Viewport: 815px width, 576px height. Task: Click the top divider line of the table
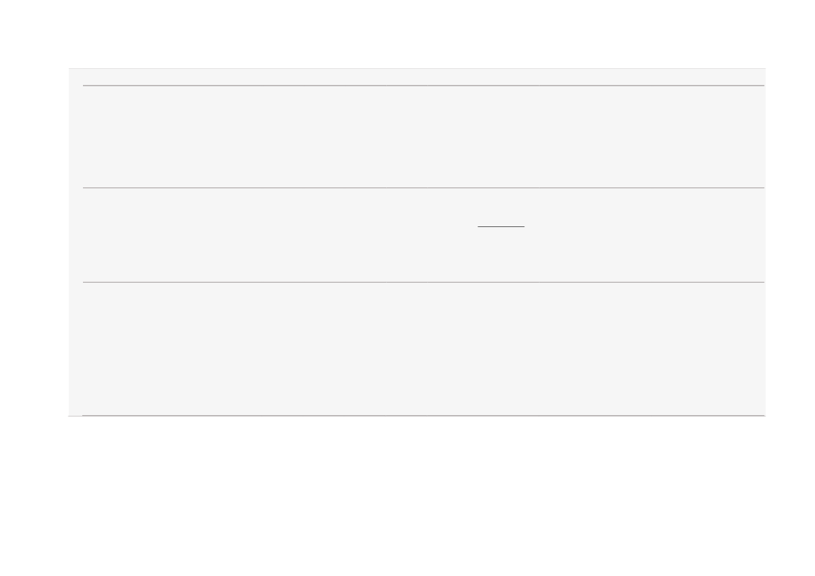424,85
